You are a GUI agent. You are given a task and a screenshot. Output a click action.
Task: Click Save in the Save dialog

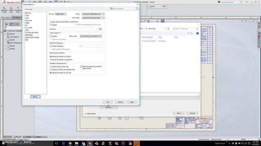(x=179, y=113)
